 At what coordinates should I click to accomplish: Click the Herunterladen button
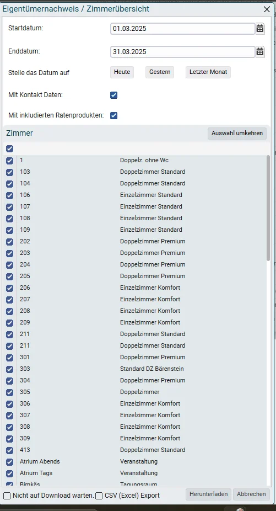209,494
